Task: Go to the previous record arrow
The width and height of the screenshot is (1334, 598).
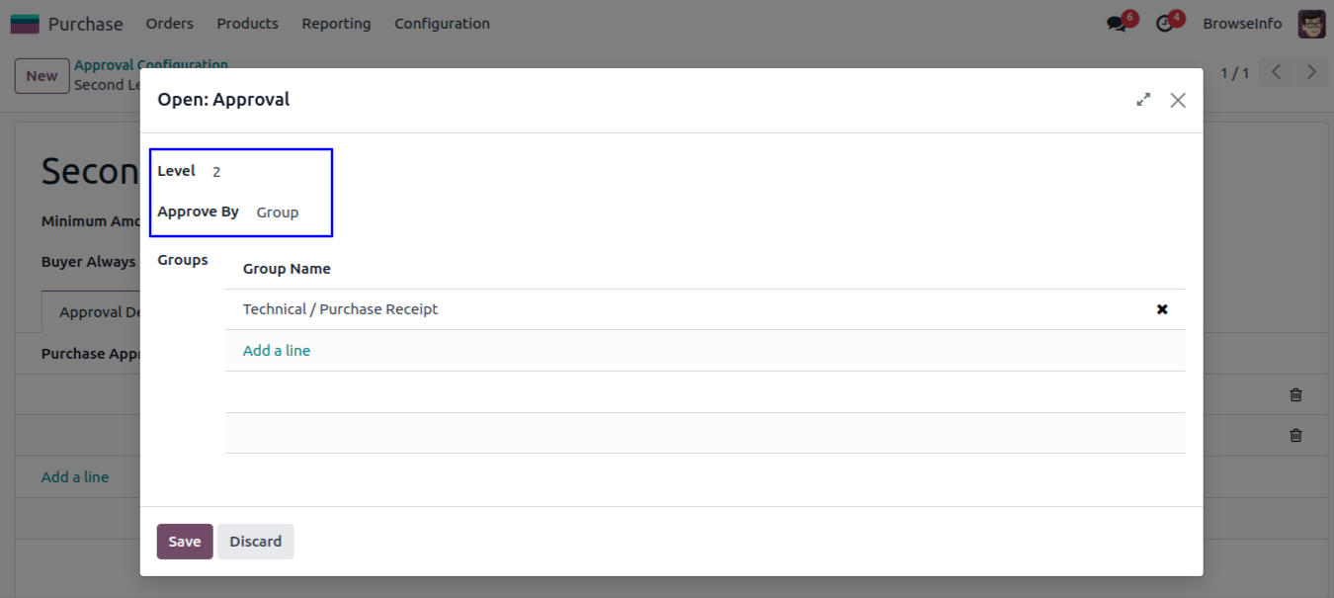Action: coord(1277,72)
